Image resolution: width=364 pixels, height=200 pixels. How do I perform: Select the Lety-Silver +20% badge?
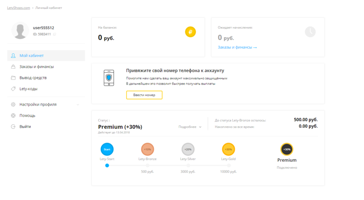tap(188, 149)
